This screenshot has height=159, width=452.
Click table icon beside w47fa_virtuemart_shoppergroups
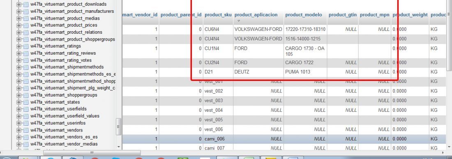25,95
